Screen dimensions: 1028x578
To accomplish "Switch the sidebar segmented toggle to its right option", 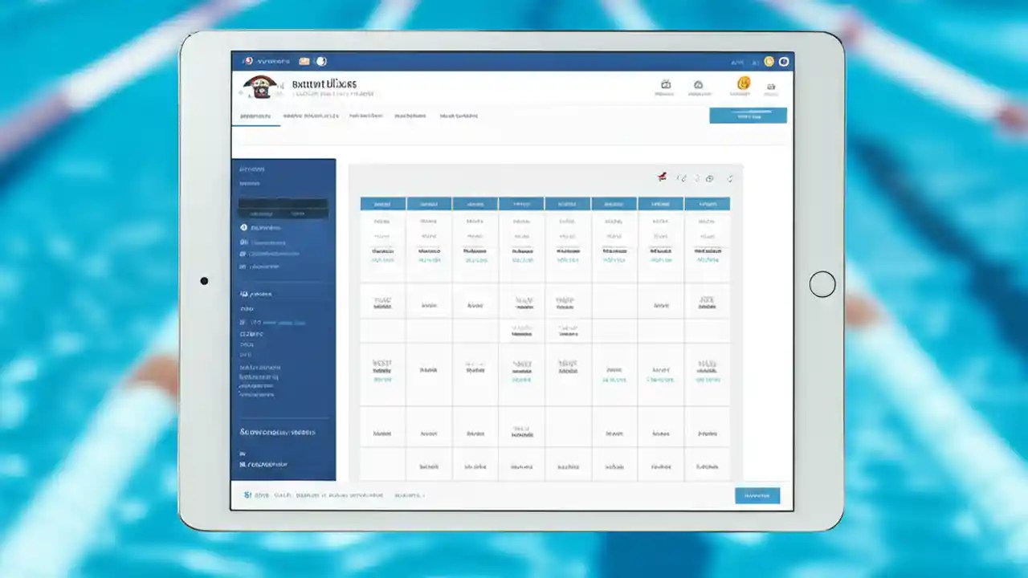I will [299, 213].
